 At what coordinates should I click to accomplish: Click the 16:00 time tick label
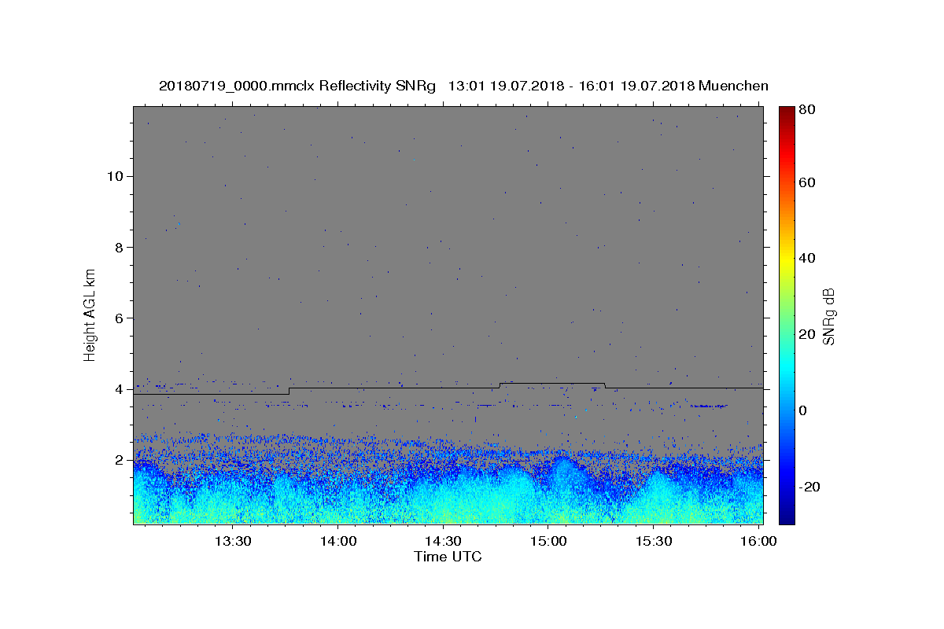(x=758, y=541)
